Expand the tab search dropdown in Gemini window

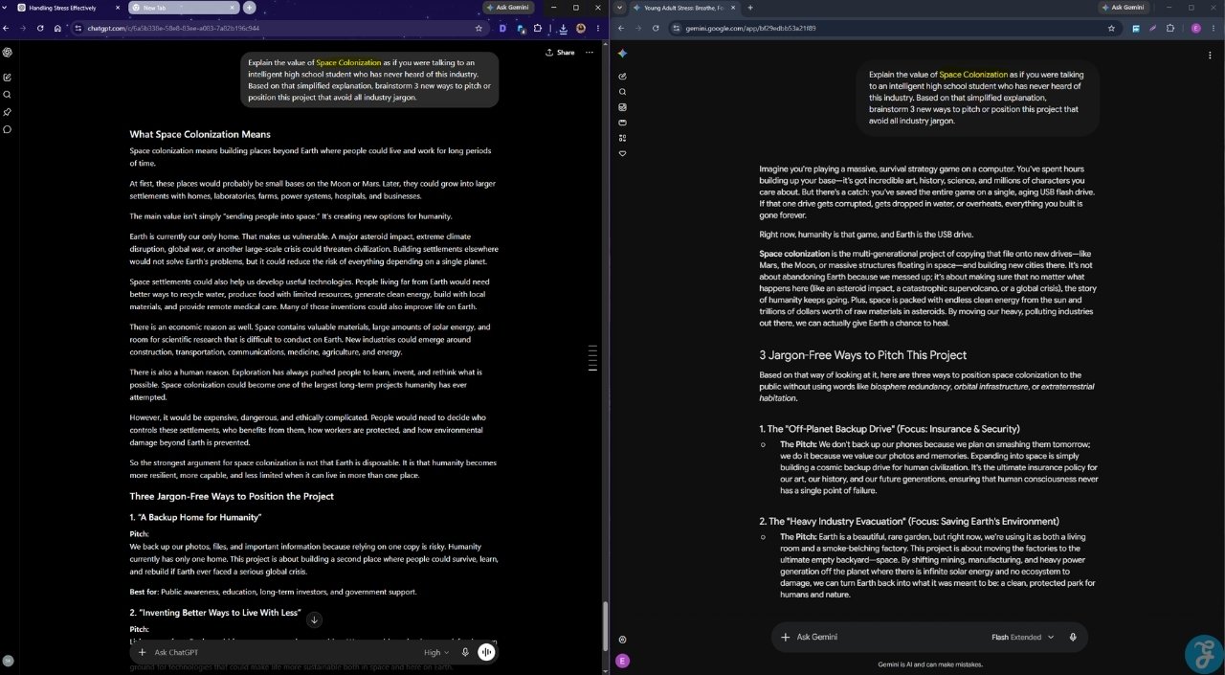click(620, 7)
